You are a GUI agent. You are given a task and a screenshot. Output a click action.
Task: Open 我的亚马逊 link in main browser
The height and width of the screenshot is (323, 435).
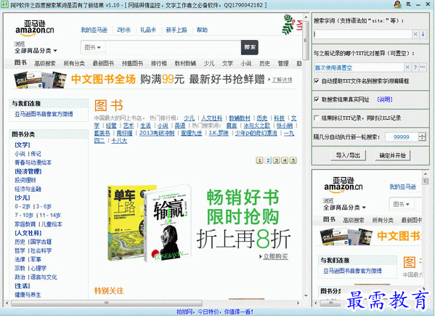(94, 30)
